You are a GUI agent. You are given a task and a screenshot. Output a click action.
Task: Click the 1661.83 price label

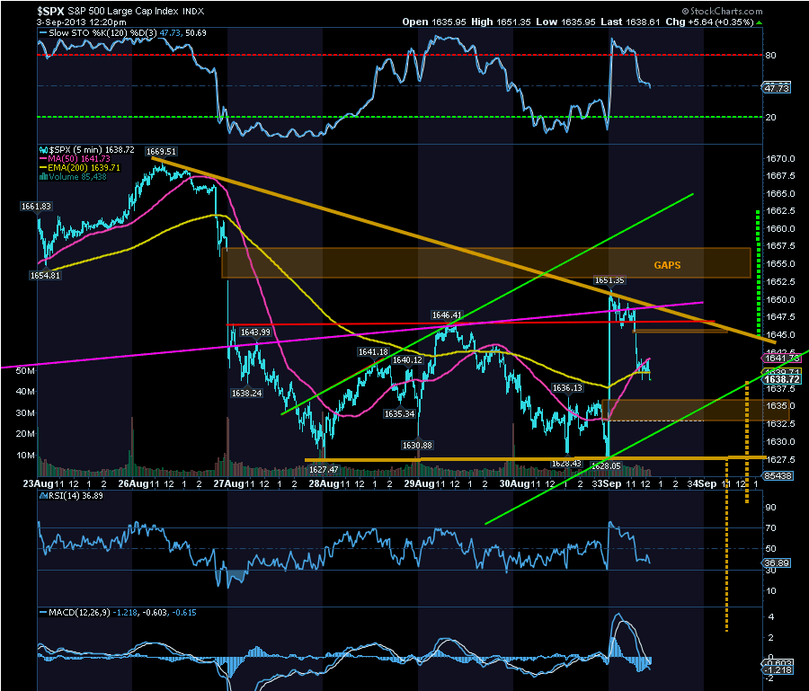tap(36, 207)
